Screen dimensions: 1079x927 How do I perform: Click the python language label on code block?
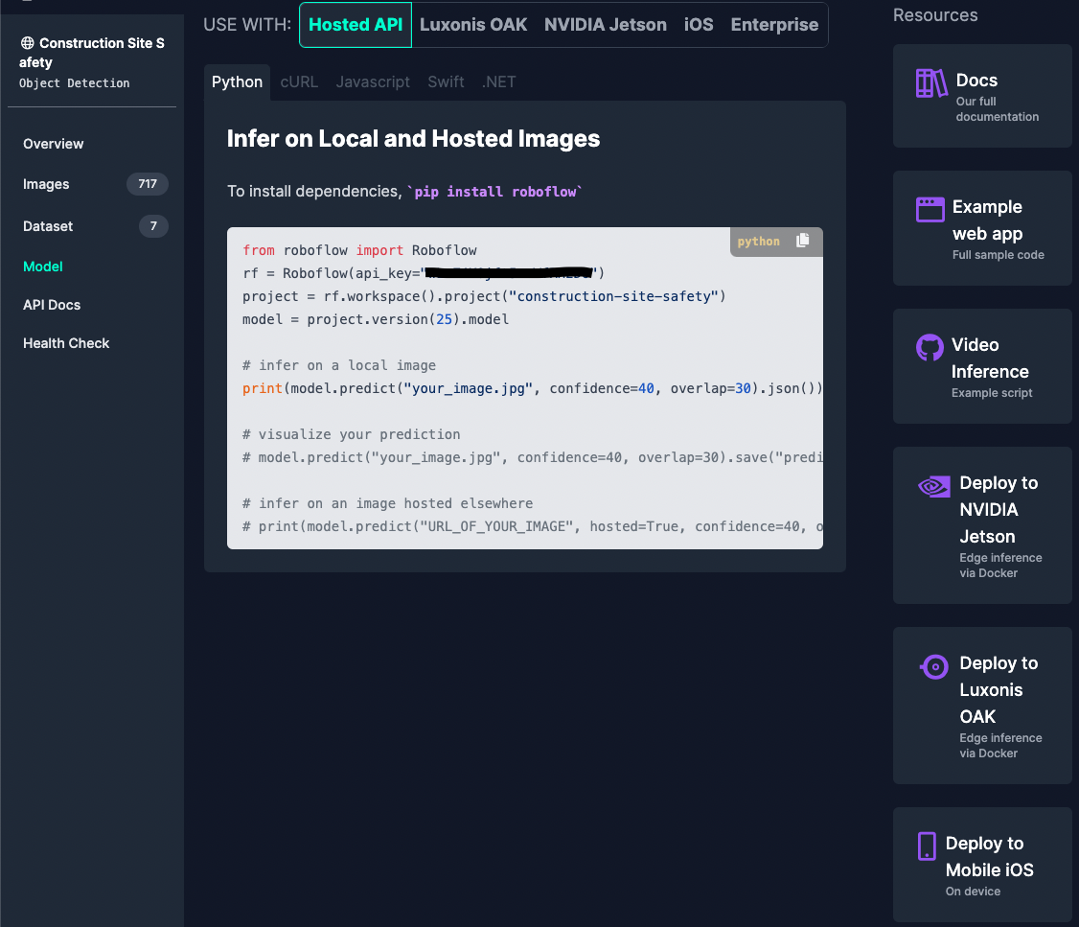pos(758,242)
